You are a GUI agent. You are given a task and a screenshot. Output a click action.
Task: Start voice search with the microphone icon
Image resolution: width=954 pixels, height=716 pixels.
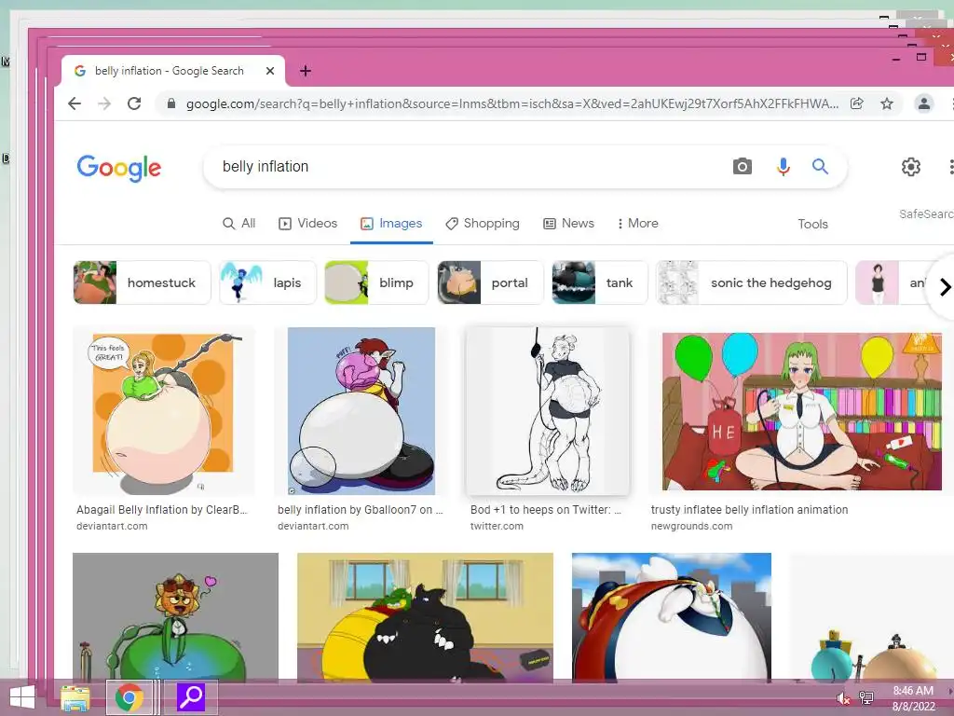(783, 166)
